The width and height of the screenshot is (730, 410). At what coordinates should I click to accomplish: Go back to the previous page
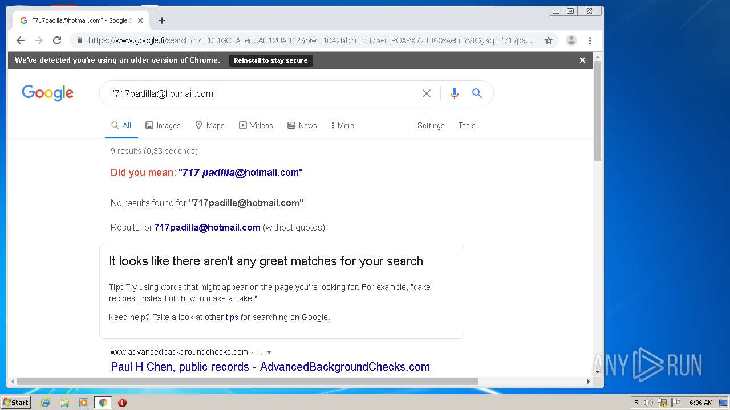click(x=21, y=40)
